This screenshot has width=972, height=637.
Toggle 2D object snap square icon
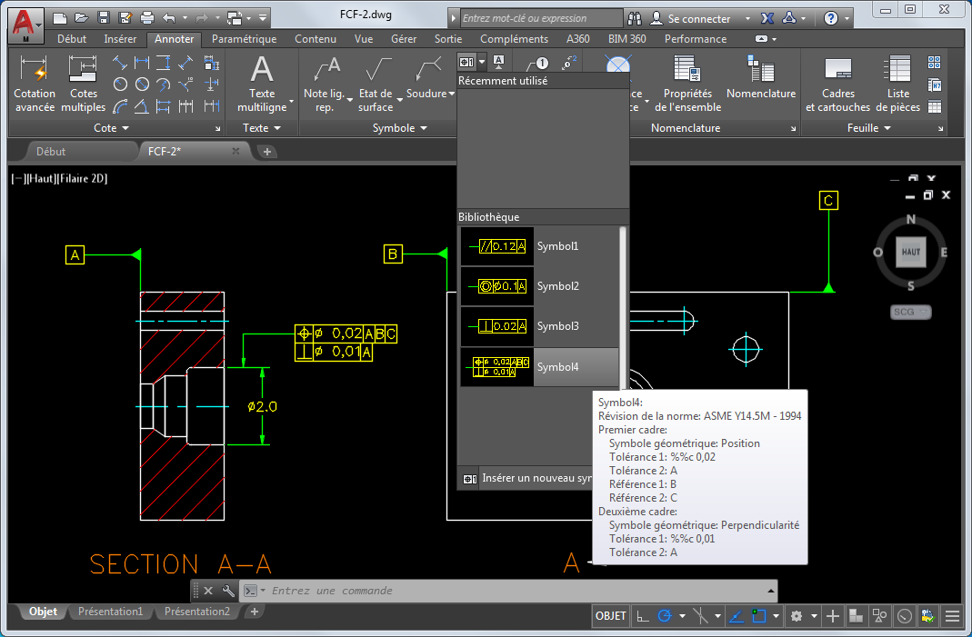tap(758, 616)
